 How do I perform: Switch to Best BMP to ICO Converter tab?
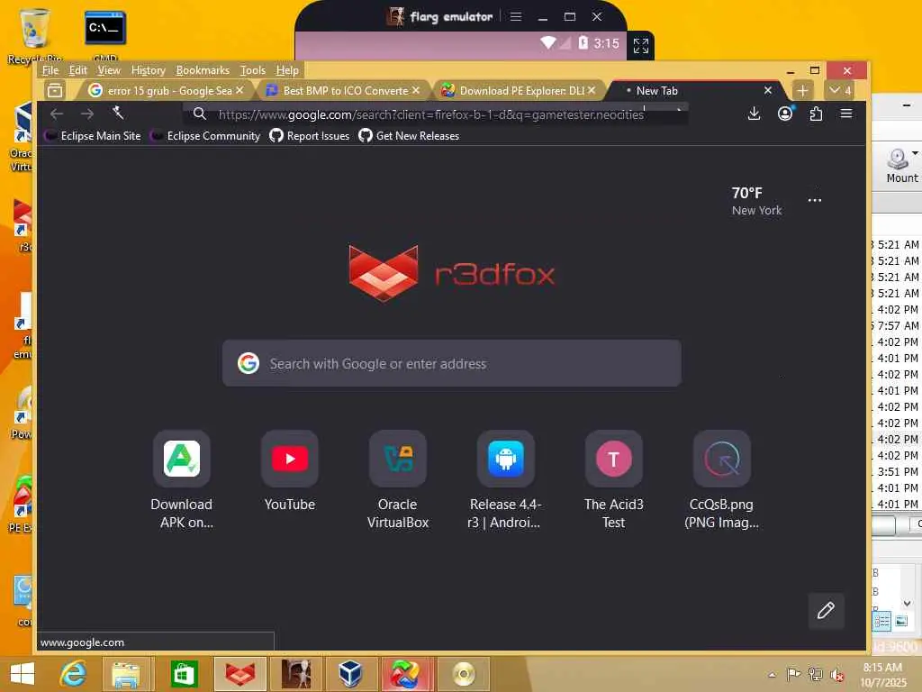(344, 91)
